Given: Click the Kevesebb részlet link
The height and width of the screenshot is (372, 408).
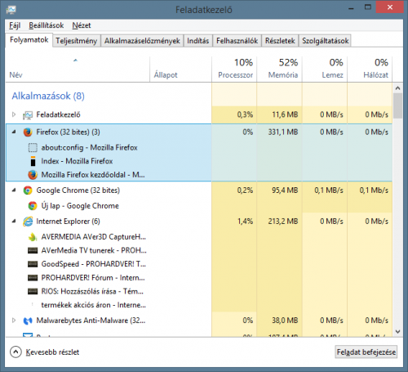Looking at the screenshot, I should (52, 352).
